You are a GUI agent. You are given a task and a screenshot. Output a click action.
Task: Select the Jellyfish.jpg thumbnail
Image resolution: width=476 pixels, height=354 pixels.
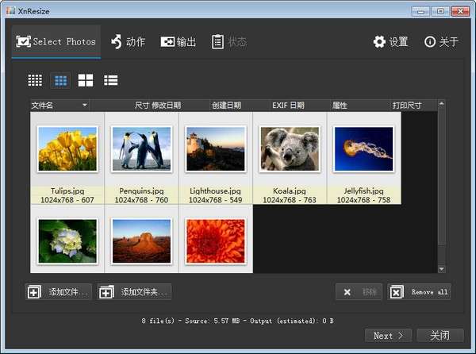(363, 150)
